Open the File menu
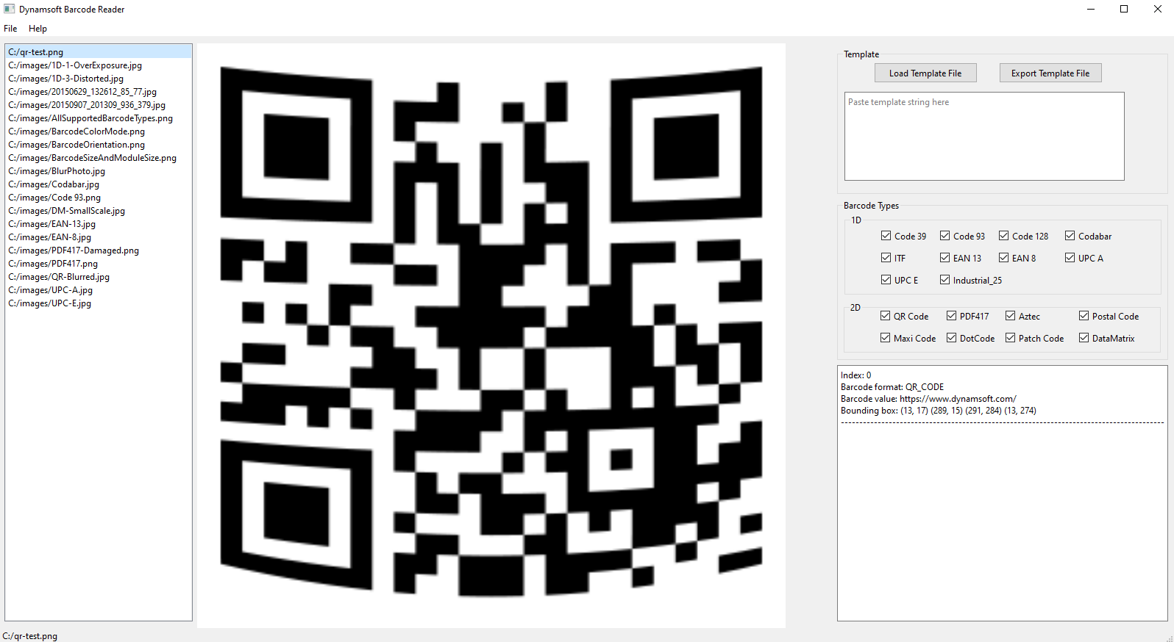Viewport: 1174px width, 642px height. tap(10, 29)
